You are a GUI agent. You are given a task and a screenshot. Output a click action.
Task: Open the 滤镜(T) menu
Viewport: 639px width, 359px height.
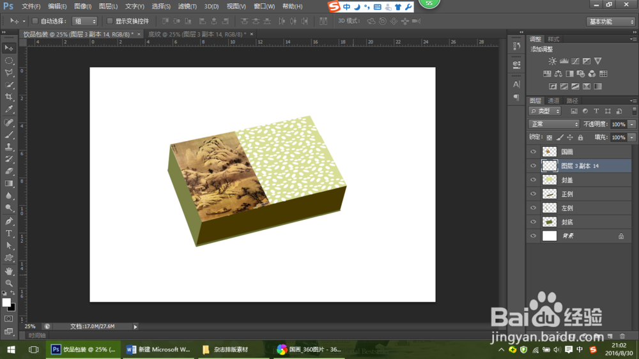(x=187, y=6)
